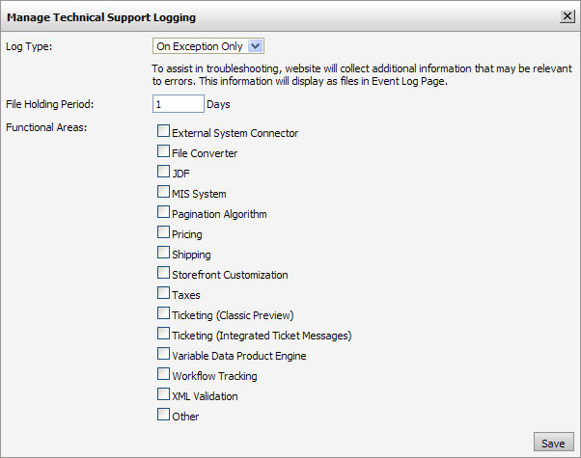This screenshot has width=581, height=458.
Task: Toggle the Taxes checkbox
Action: pyautogui.click(x=163, y=293)
